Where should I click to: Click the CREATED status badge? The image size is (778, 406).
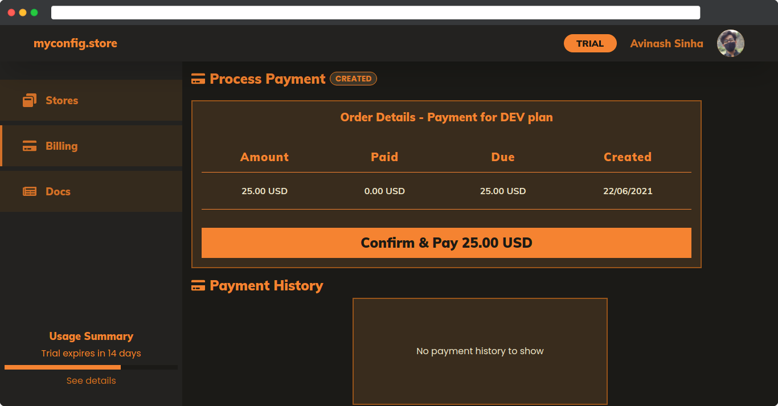pos(353,79)
